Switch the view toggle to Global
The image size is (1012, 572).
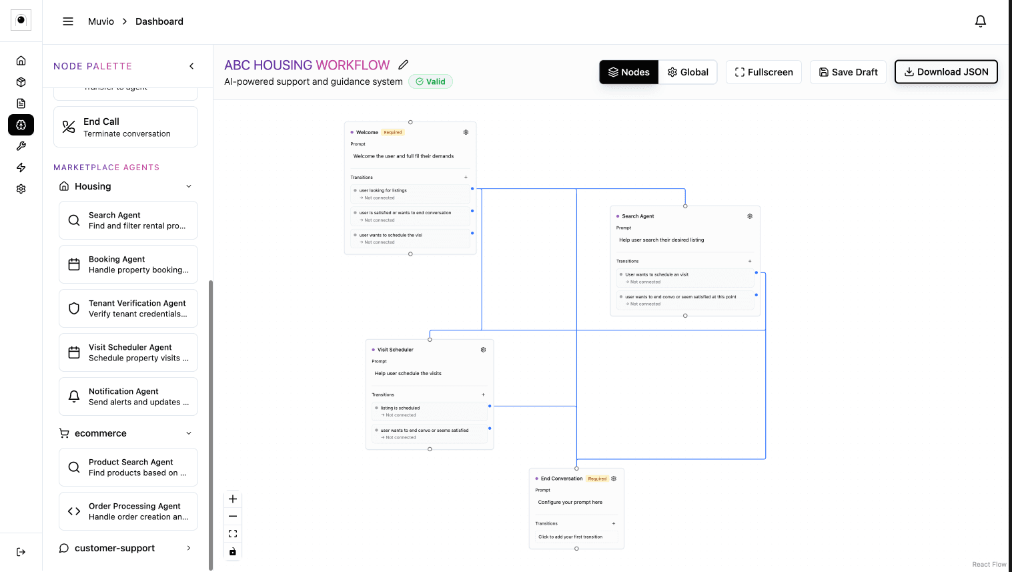click(688, 72)
